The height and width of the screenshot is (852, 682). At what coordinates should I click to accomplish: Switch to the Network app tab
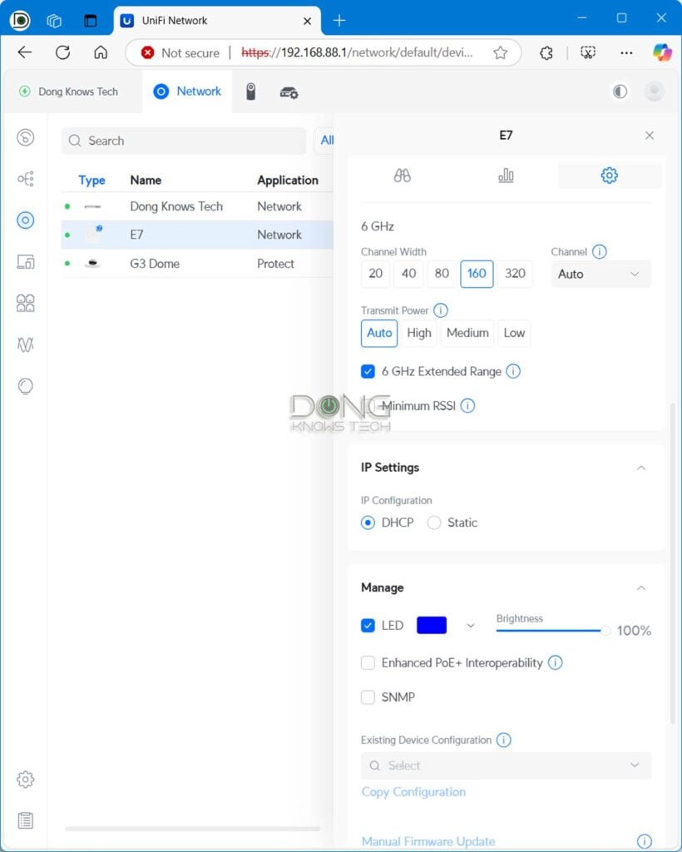[188, 92]
